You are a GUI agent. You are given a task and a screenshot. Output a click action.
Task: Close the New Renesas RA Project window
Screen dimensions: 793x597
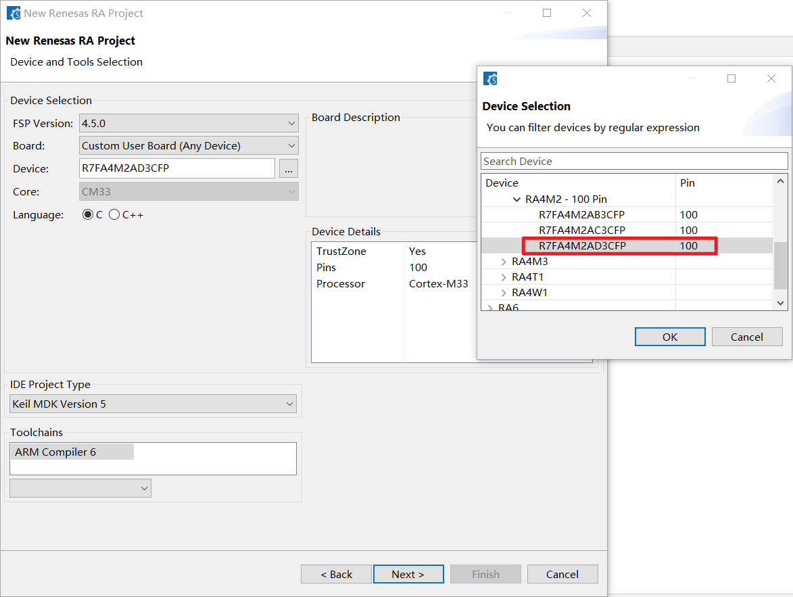tap(587, 13)
